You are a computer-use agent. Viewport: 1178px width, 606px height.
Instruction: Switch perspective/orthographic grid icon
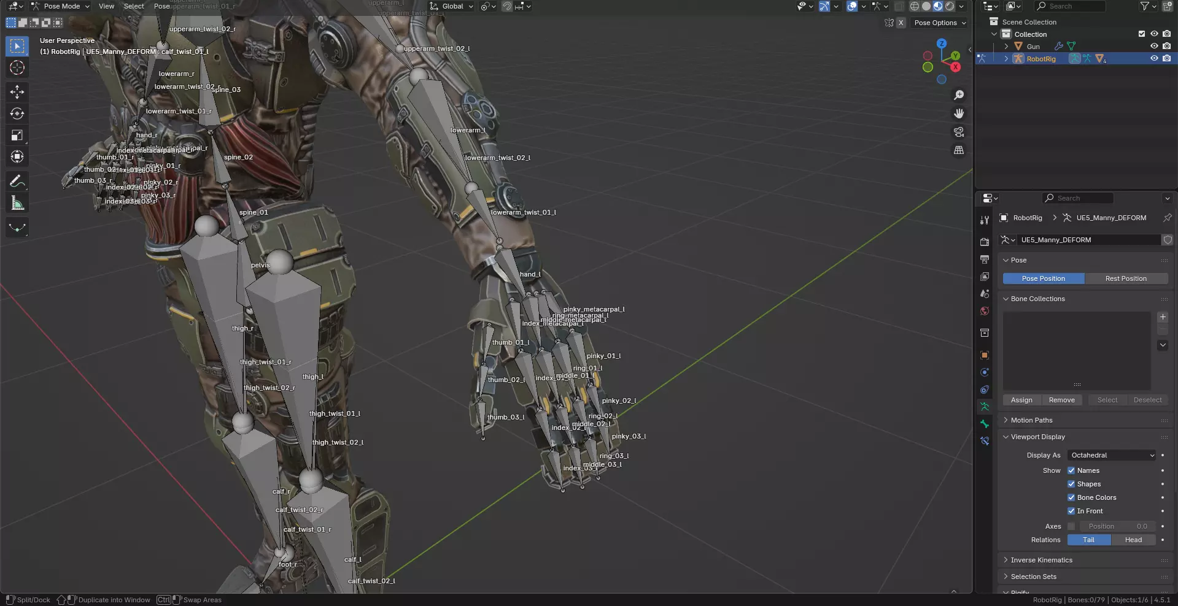959,150
